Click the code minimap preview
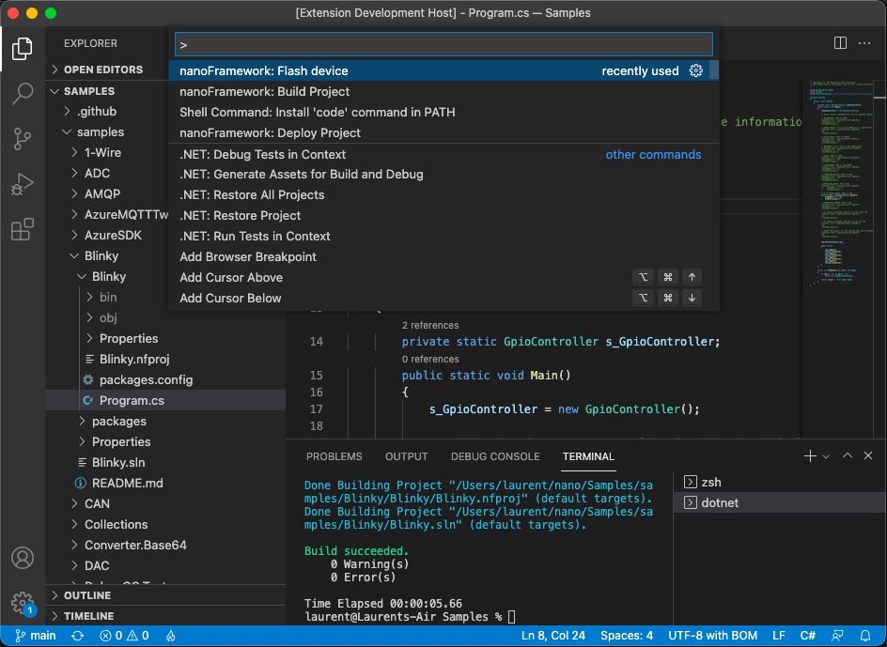This screenshot has height=647, width=887. coord(840,184)
